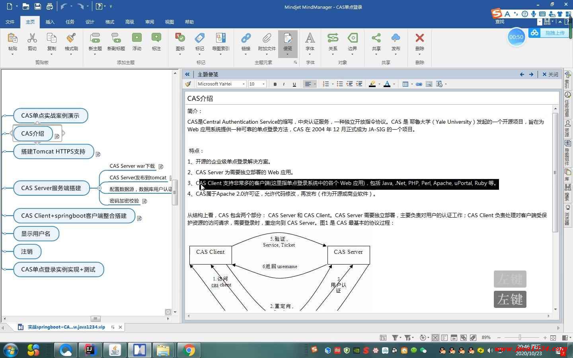Image resolution: width=573 pixels, height=358 pixels.
Task: Click the Paste (粘贴) icon
Action: pos(12,38)
